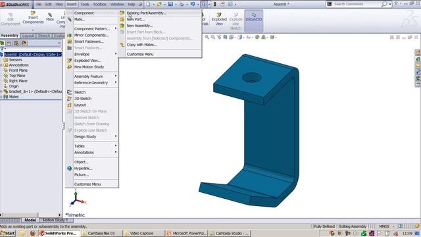Open the Insert menu in the menu bar
The image size is (421, 237).
click(x=72, y=5)
